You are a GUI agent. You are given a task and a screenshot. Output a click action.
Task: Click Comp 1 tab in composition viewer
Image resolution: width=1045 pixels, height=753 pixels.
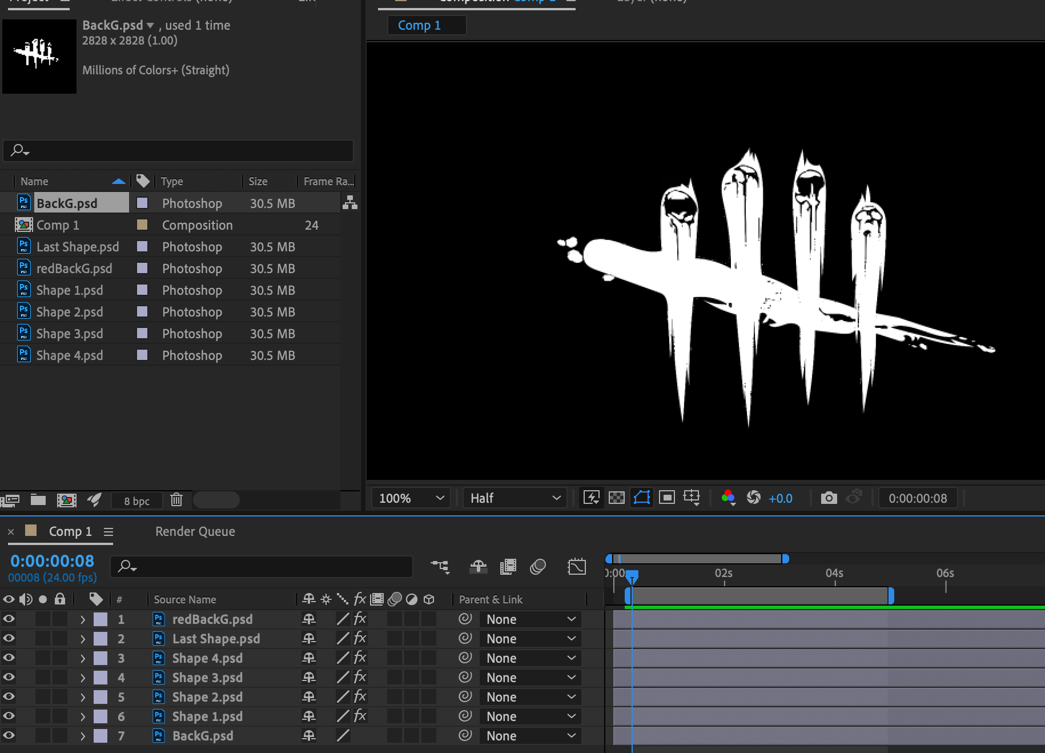(x=427, y=25)
